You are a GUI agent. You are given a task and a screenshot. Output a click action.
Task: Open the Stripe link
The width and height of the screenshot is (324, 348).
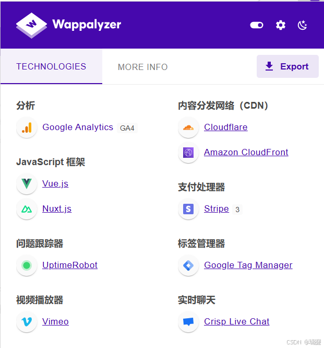pos(217,208)
